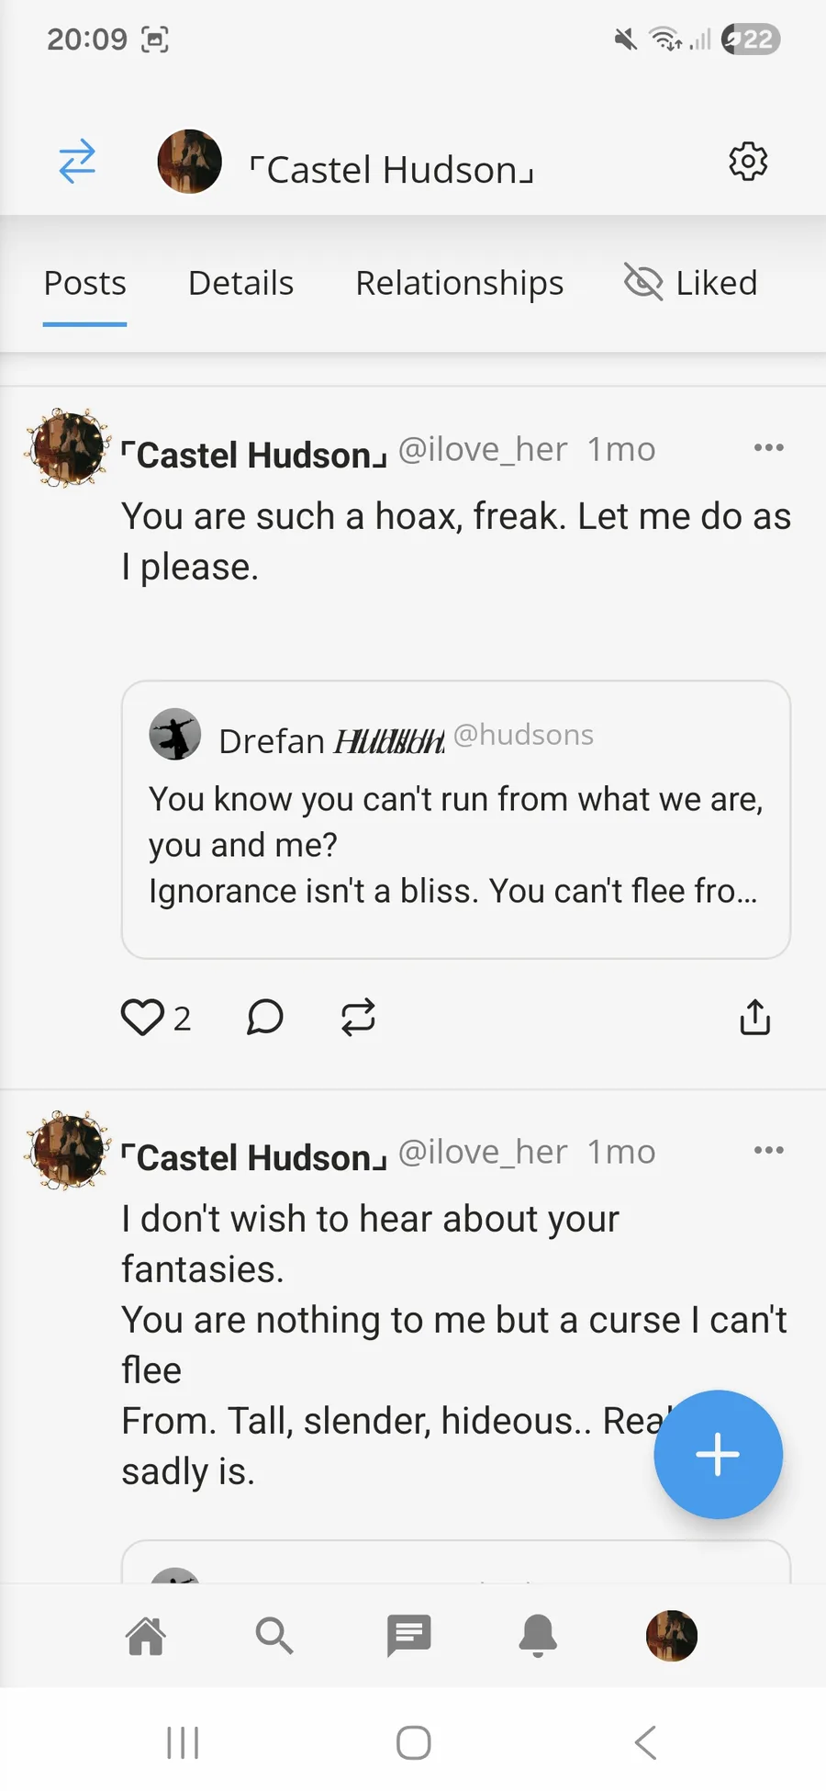This screenshot has height=1791, width=826.
Task: Share the first post via share icon
Action: (x=754, y=1018)
